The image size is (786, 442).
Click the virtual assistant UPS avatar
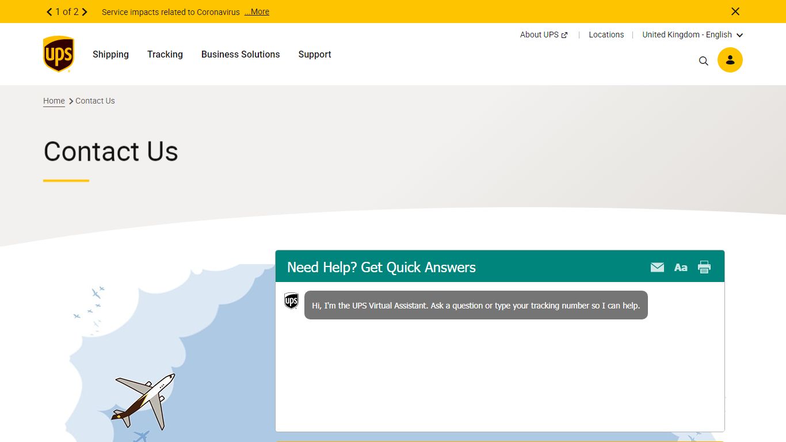click(x=292, y=300)
